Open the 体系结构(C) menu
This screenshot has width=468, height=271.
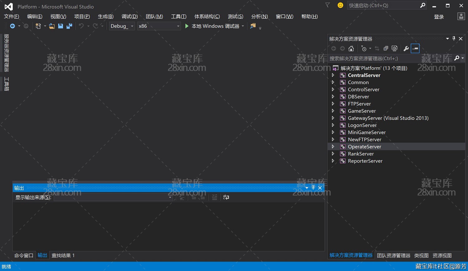(207, 17)
